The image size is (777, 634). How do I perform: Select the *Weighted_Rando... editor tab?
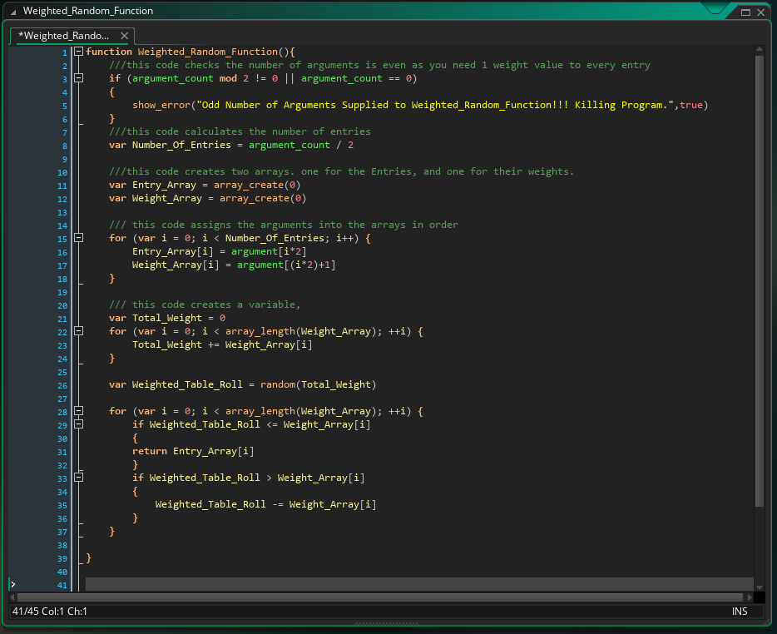(x=64, y=36)
